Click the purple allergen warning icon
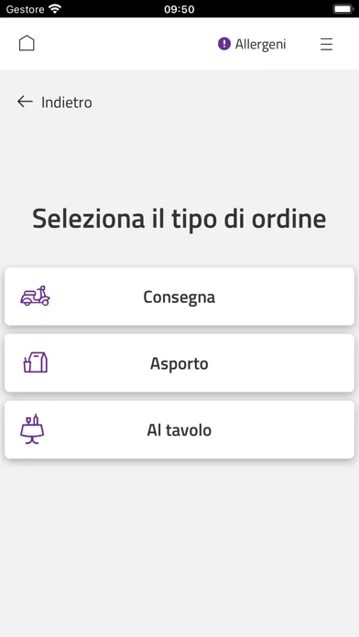Image resolution: width=359 pixels, height=637 pixels. tap(224, 44)
